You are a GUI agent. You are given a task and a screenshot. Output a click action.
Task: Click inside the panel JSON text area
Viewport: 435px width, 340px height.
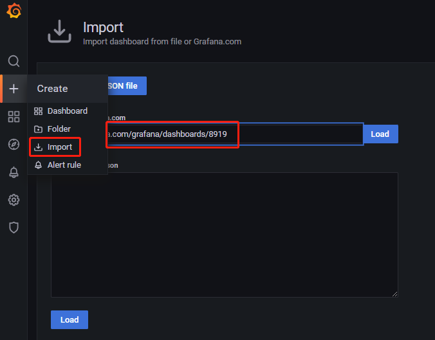coord(225,235)
